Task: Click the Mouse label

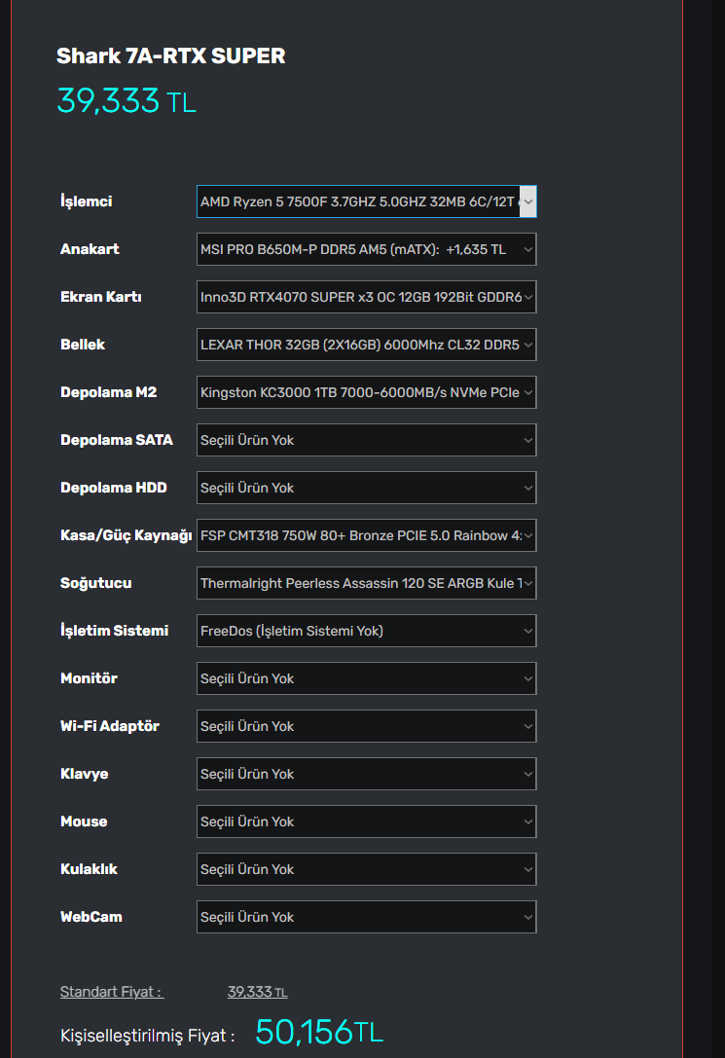Action: pos(84,821)
